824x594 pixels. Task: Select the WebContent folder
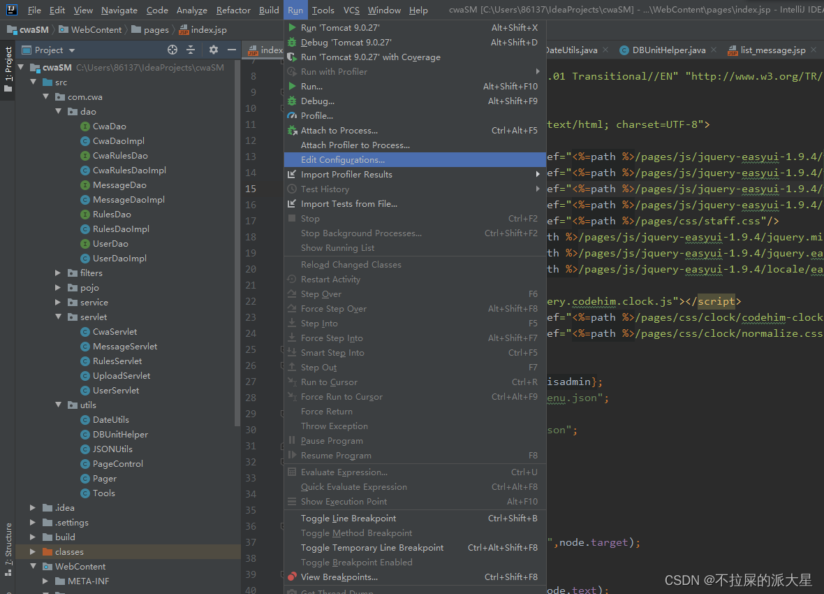click(x=80, y=566)
